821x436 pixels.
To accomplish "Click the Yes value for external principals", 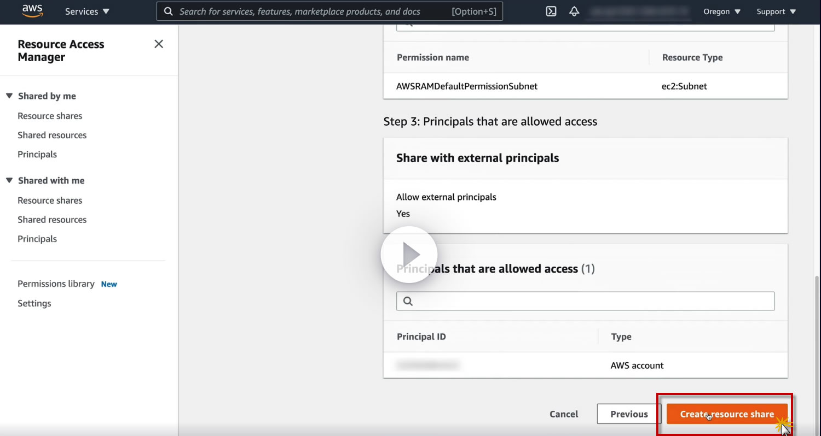I will pos(403,214).
